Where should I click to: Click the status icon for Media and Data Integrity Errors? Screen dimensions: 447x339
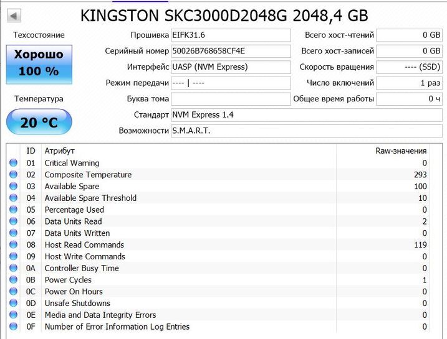(x=13, y=315)
